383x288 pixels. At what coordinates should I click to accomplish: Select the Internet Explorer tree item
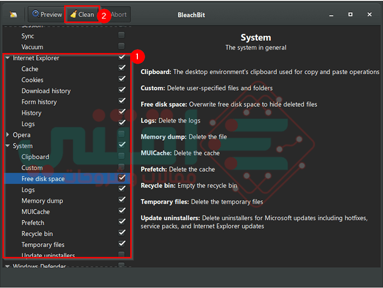[36, 58]
